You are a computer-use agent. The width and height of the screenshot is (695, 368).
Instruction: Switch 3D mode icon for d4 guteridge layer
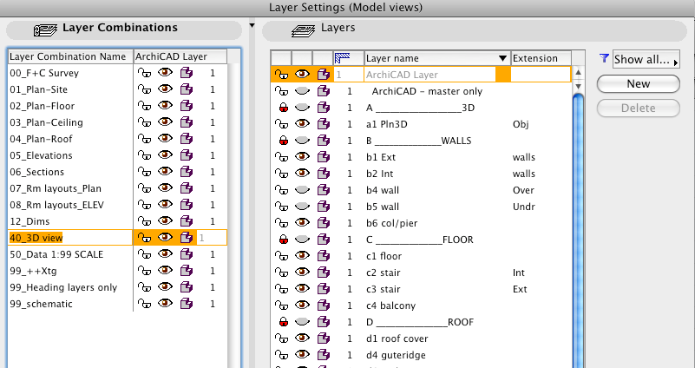click(x=324, y=355)
